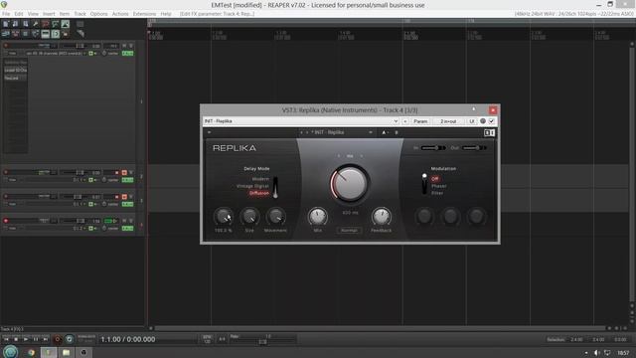Toggle the grid lines toolbar icon
The height and width of the screenshot is (358, 636).
coord(46,34)
